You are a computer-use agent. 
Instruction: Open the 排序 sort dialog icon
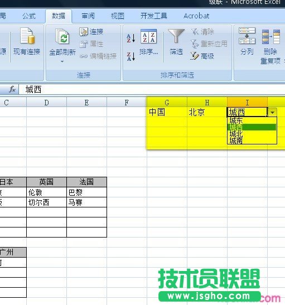[x=148, y=36]
